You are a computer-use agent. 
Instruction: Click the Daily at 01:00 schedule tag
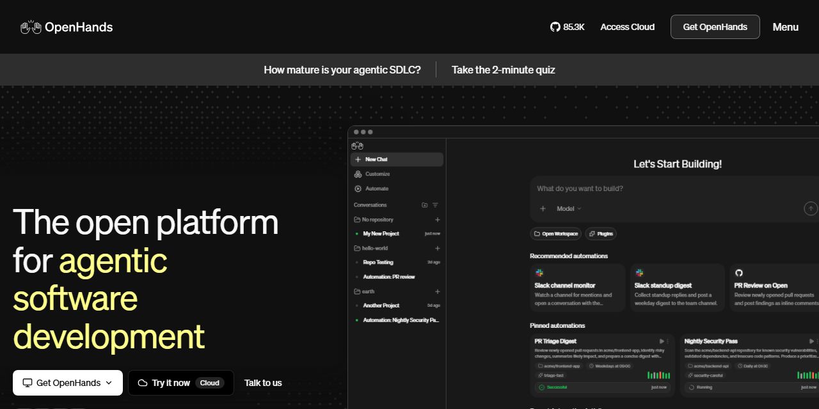click(754, 366)
